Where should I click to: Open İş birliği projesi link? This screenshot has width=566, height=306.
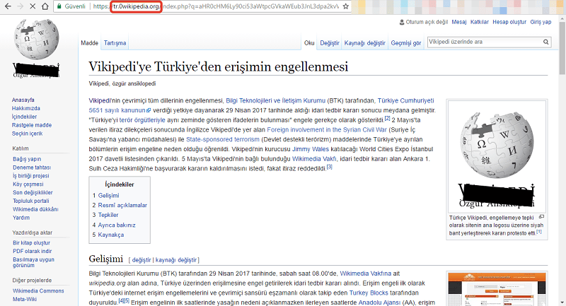[31, 175]
